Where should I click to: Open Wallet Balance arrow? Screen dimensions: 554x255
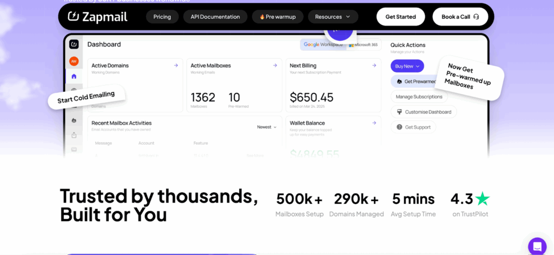(x=374, y=123)
